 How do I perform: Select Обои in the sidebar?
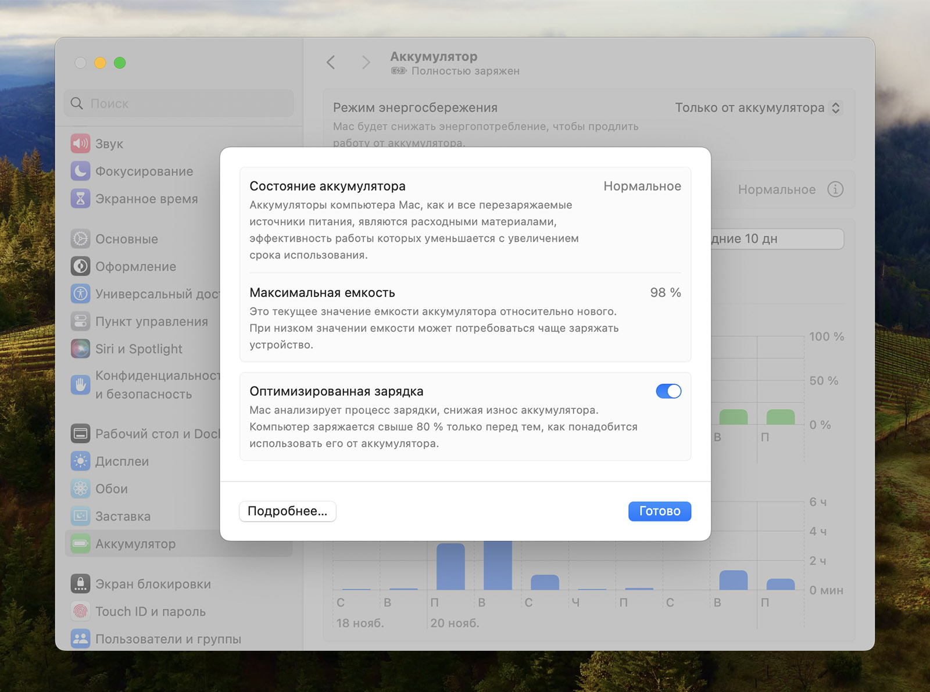pyautogui.click(x=112, y=489)
